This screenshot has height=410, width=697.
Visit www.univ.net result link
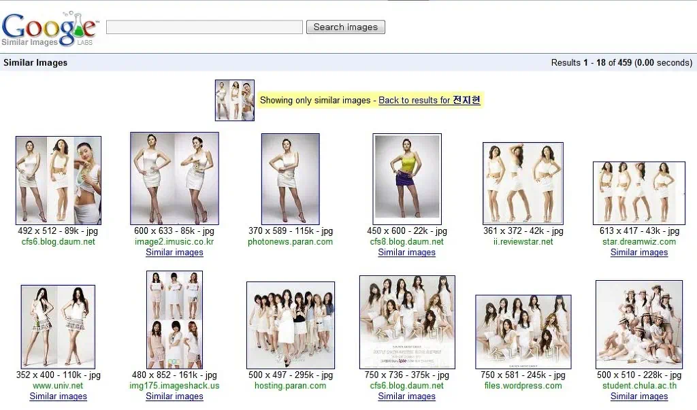(58, 384)
